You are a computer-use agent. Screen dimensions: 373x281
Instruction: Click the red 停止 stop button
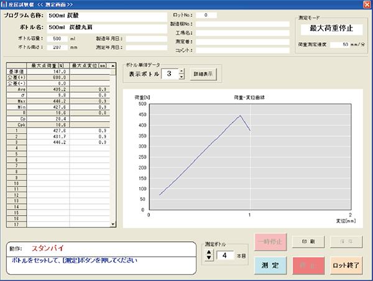308,265
